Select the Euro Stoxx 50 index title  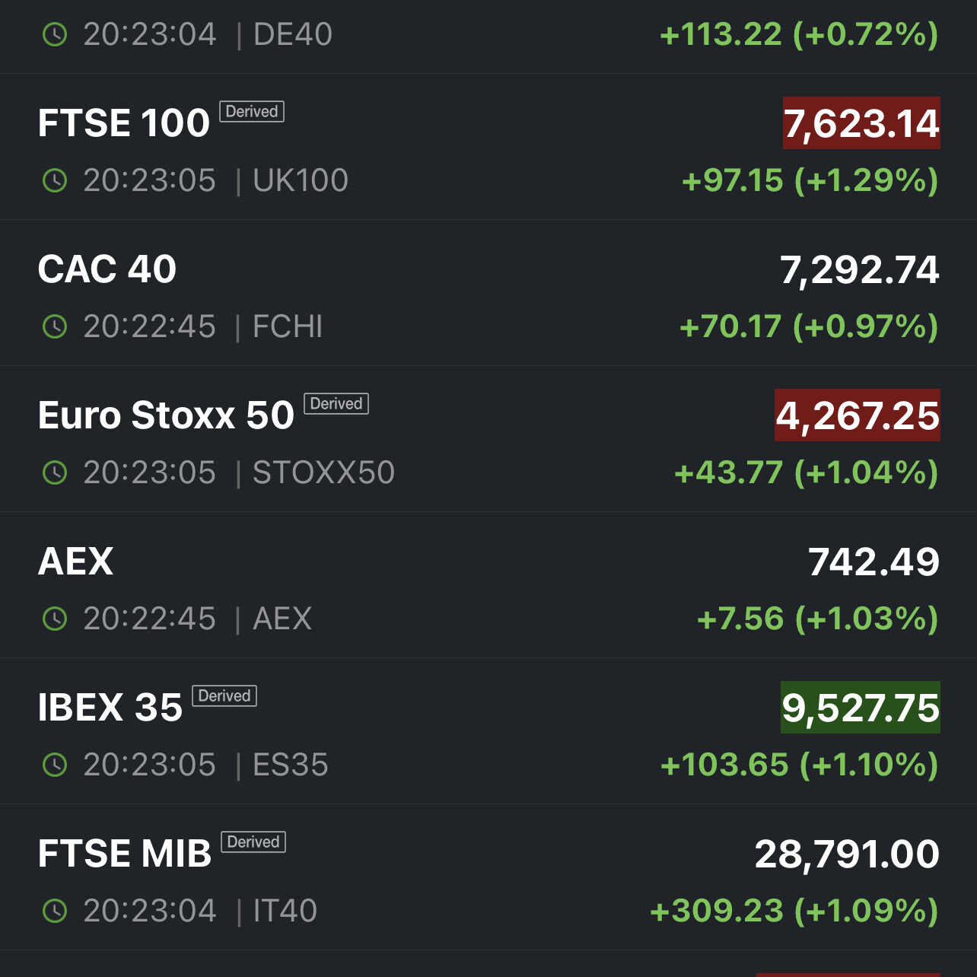pos(166,415)
